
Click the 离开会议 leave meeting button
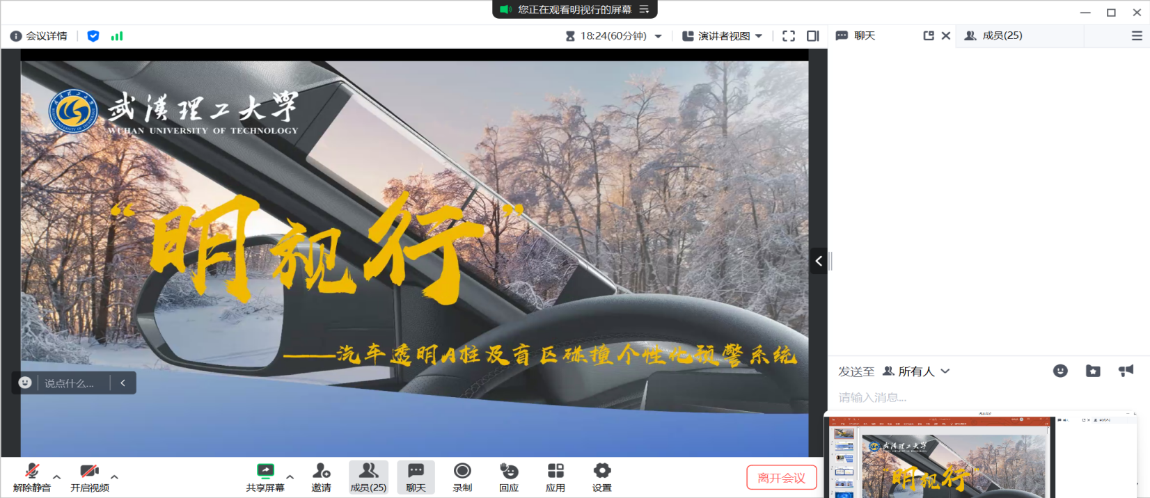[x=781, y=478]
